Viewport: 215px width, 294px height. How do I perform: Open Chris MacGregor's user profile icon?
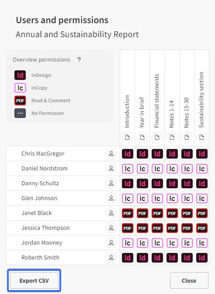click(x=111, y=154)
